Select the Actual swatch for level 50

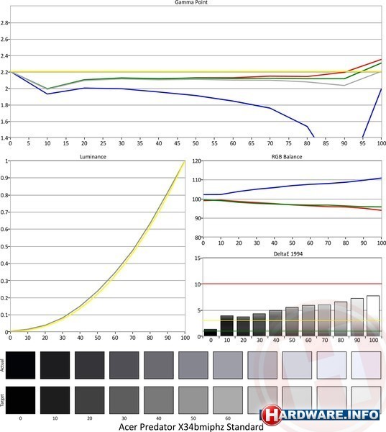pos(193,365)
